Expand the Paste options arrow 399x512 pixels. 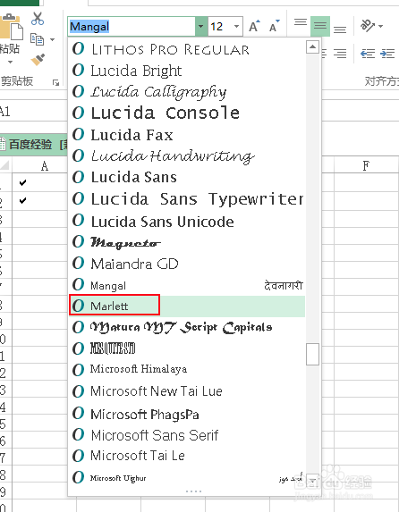point(10,62)
